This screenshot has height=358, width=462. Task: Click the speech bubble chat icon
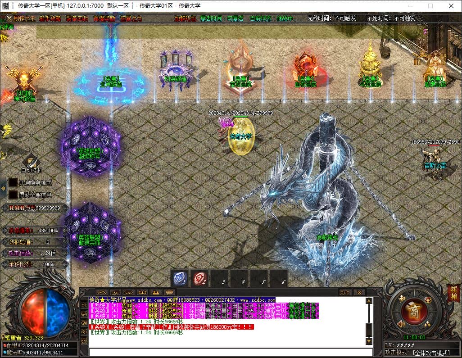[169, 292]
